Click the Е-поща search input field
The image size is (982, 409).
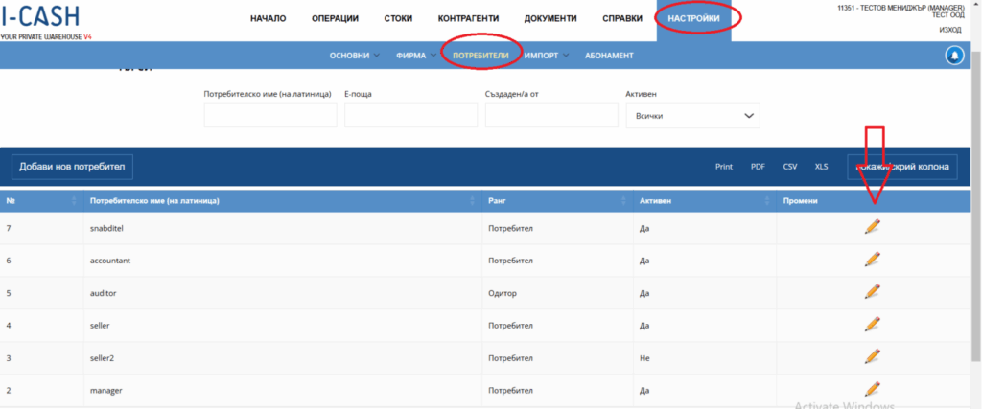point(410,116)
